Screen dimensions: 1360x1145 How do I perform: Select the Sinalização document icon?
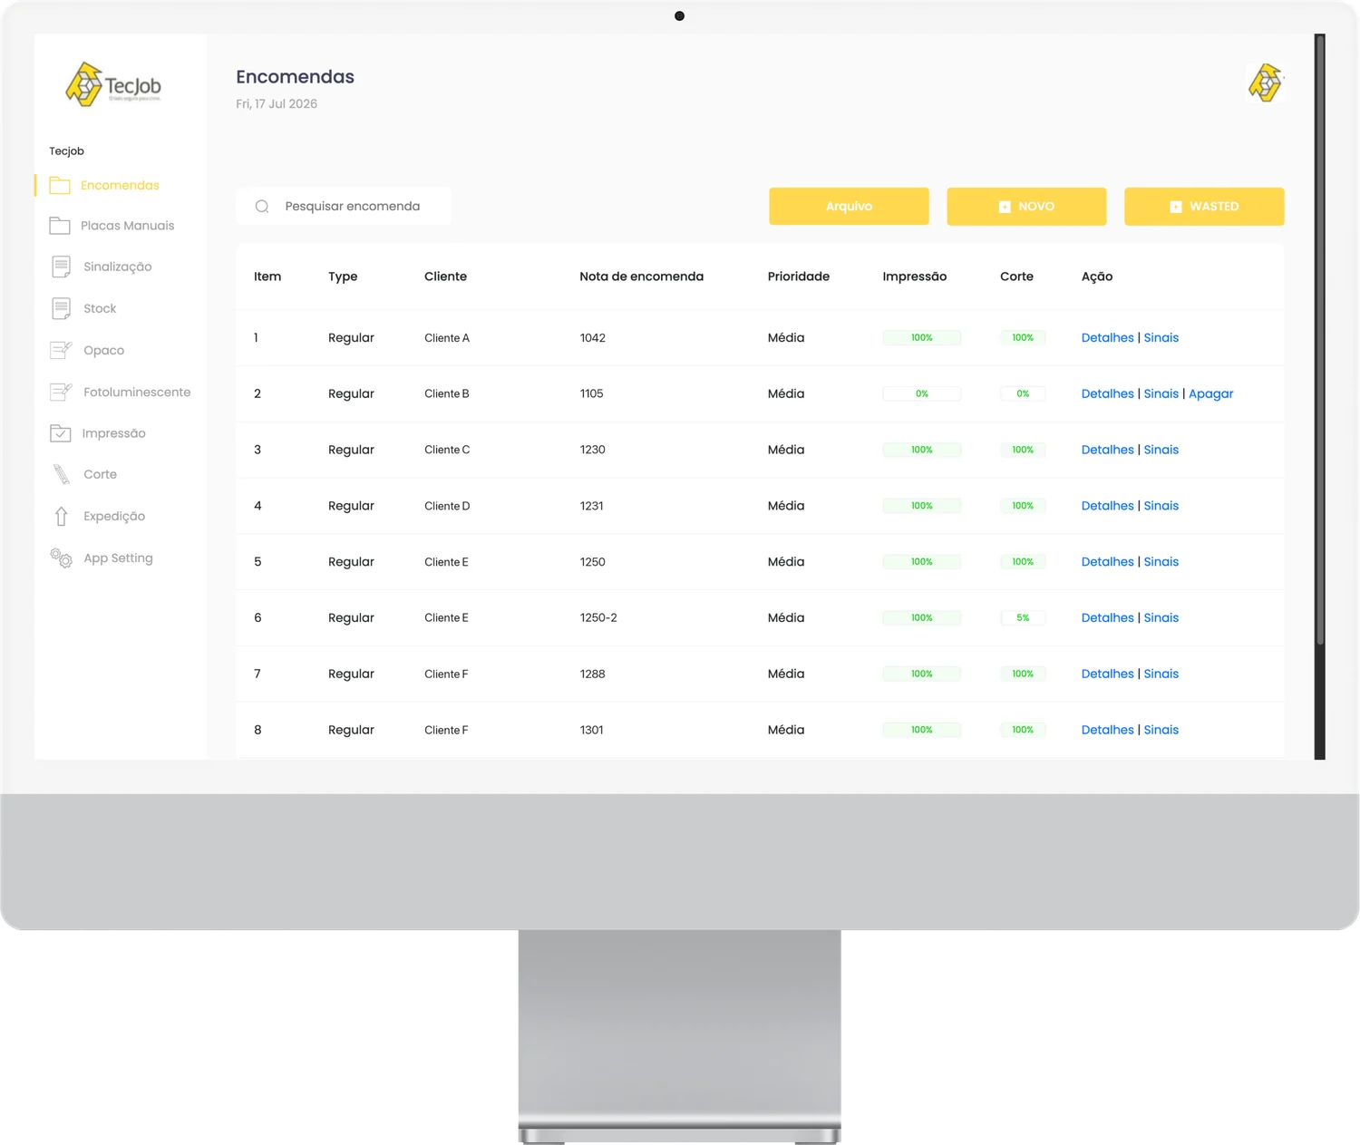tap(61, 267)
